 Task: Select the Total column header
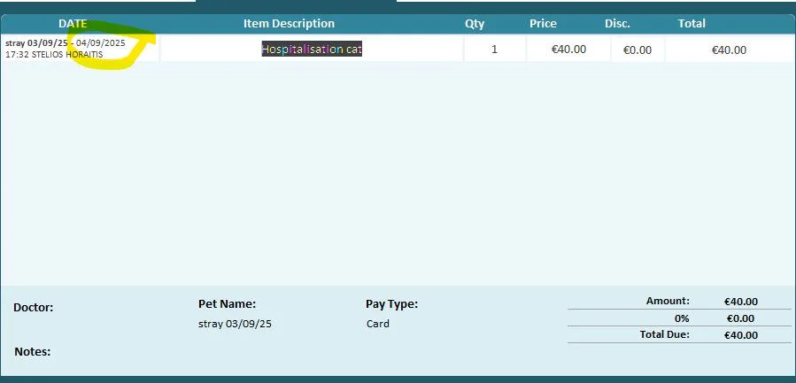pyautogui.click(x=692, y=24)
